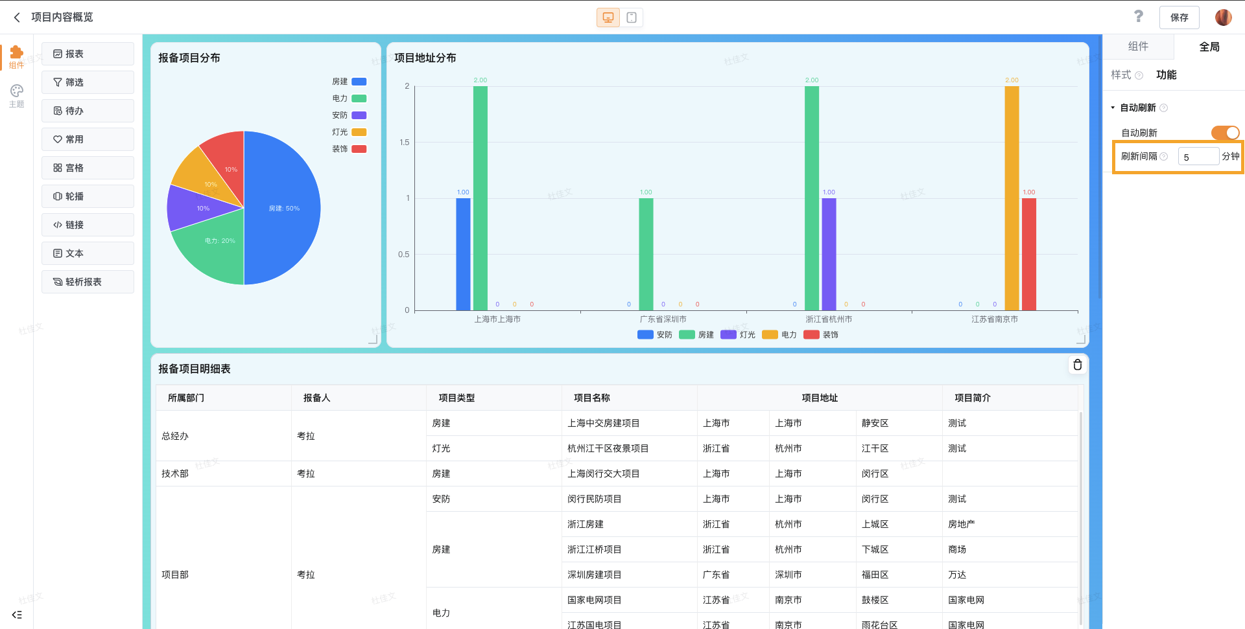Toggle 房建 in pie chart legend
1245x629 pixels.
point(349,82)
